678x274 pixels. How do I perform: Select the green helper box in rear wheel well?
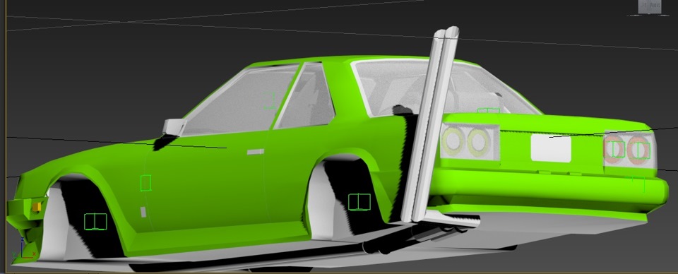[359, 202]
